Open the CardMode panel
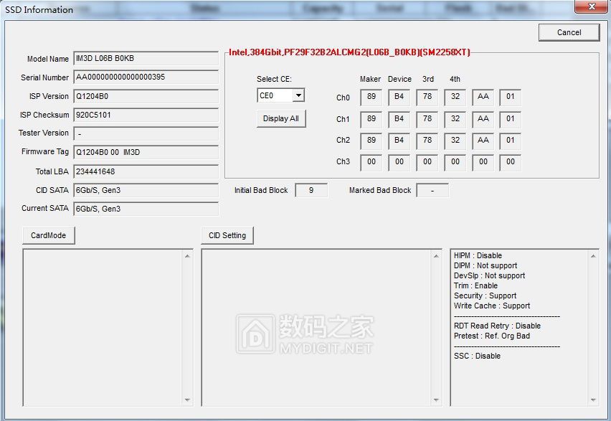 [x=48, y=235]
